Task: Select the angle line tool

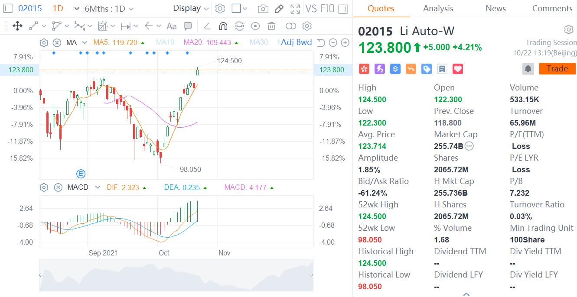Action: [x=207, y=26]
